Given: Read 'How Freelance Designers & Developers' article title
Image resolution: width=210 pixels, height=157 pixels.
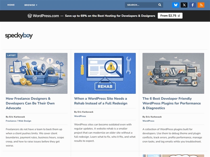Looking at the screenshot, I should click(28, 103).
